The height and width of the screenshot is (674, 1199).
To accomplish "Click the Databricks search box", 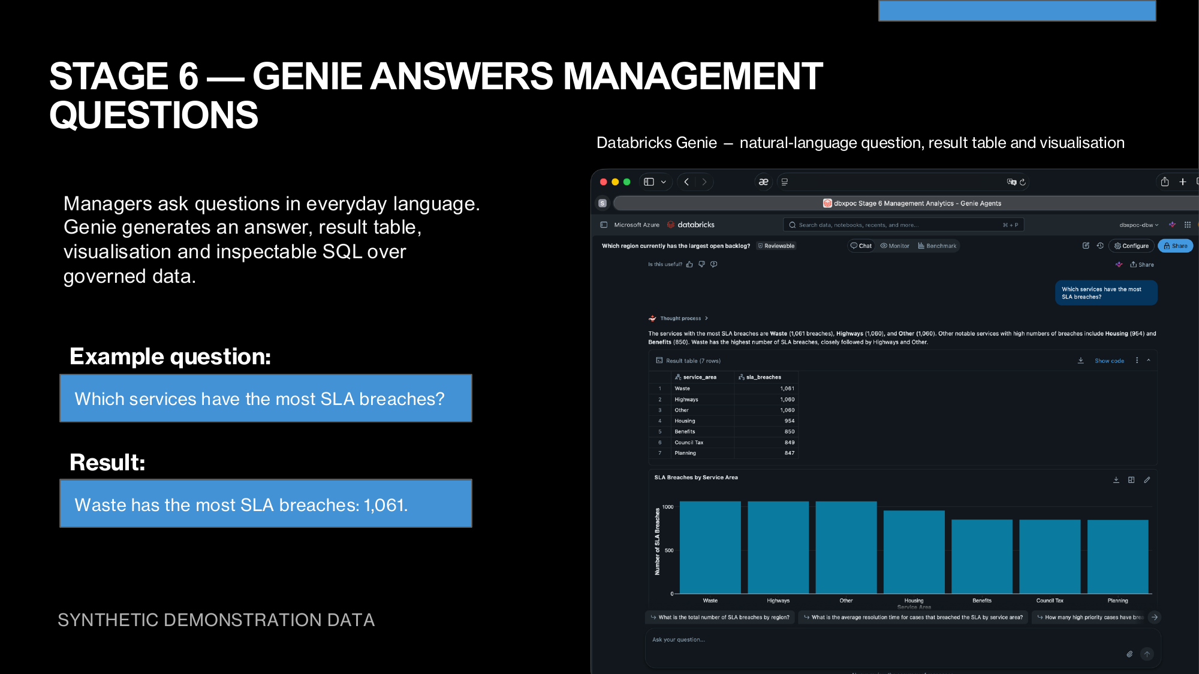I will tap(903, 225).
